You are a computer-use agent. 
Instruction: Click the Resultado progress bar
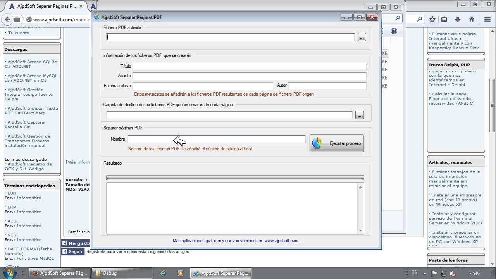pyautogui.click(x=235, y=177)
